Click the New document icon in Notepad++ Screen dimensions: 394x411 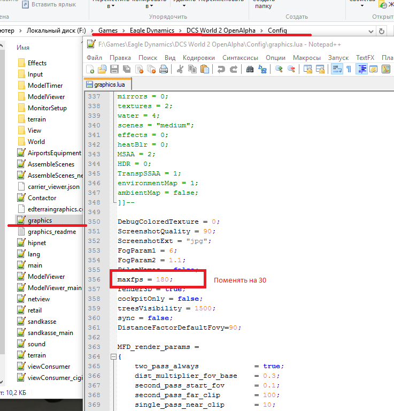pyautogui.click(x=90, y=69)
